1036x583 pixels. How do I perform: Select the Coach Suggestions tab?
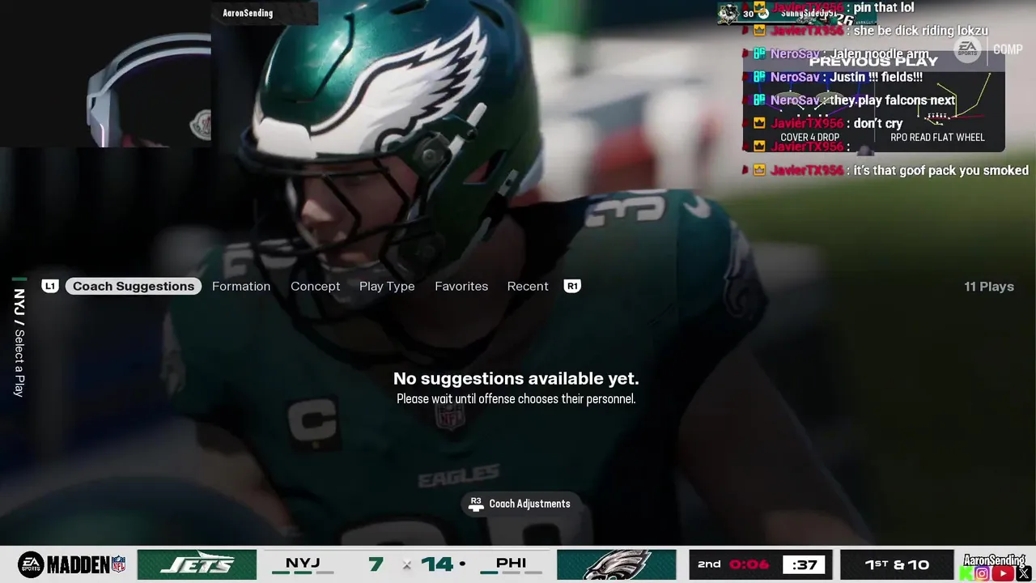point(134,286)
